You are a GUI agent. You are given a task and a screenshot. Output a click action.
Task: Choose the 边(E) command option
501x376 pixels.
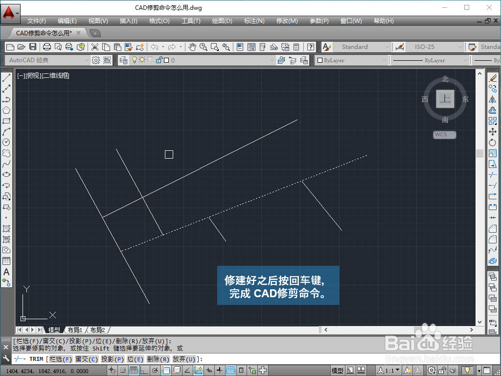(136, 359)
